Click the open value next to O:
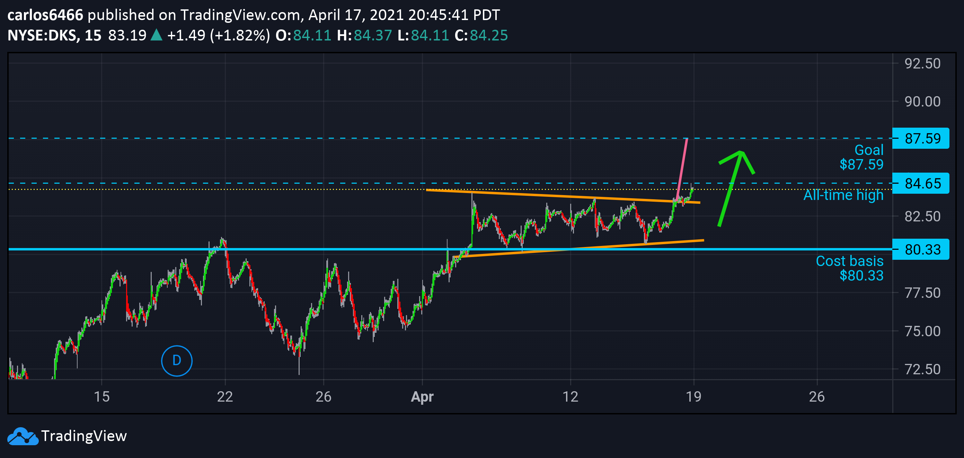Viewport: 964px width, 458px height. [312, 36]
